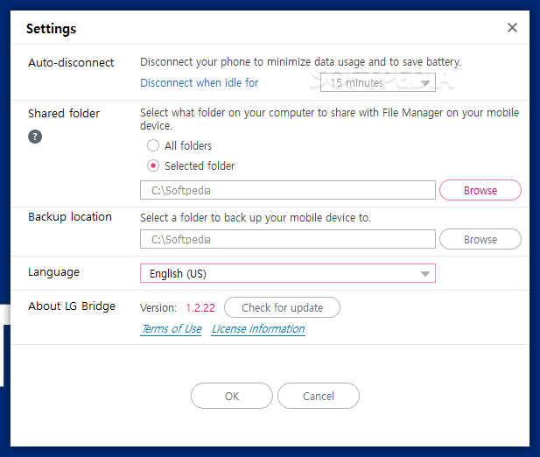This screenshot has height=457, width=540.
Task: Click the About LG Bridge label
Action: [x=72, y=306]
